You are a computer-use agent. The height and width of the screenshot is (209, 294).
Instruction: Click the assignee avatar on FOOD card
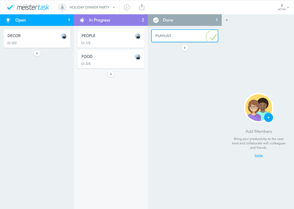pos(138,57)
